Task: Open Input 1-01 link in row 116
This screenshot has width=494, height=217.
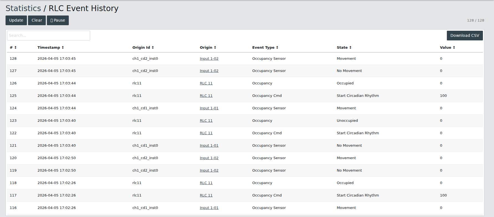Action: coord(209,208)
